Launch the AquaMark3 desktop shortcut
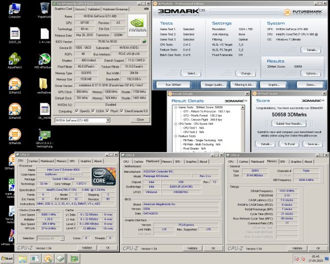This screenshot has width=330, height=264. click(x=15, y=61)
